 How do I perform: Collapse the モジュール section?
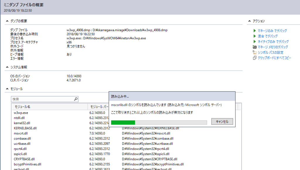pyautogui.click(x=7, y=89)
